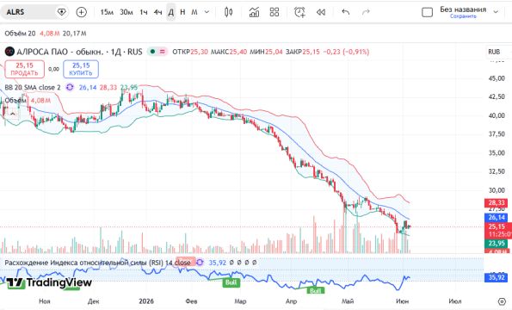Choose the daily Д timeframe
The height and width of the screenshot is (310, 512).
(x=170, y=12)
